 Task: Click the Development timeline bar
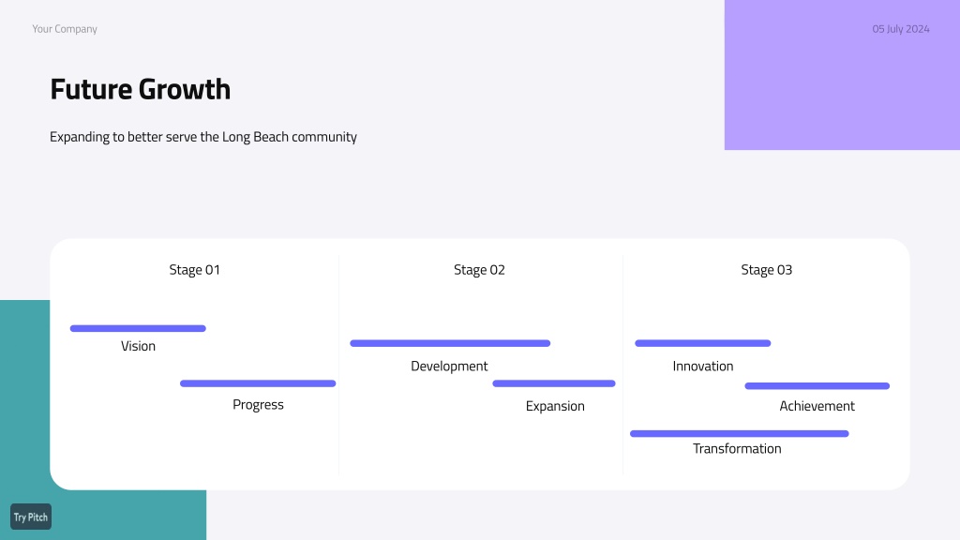[450, 343]
